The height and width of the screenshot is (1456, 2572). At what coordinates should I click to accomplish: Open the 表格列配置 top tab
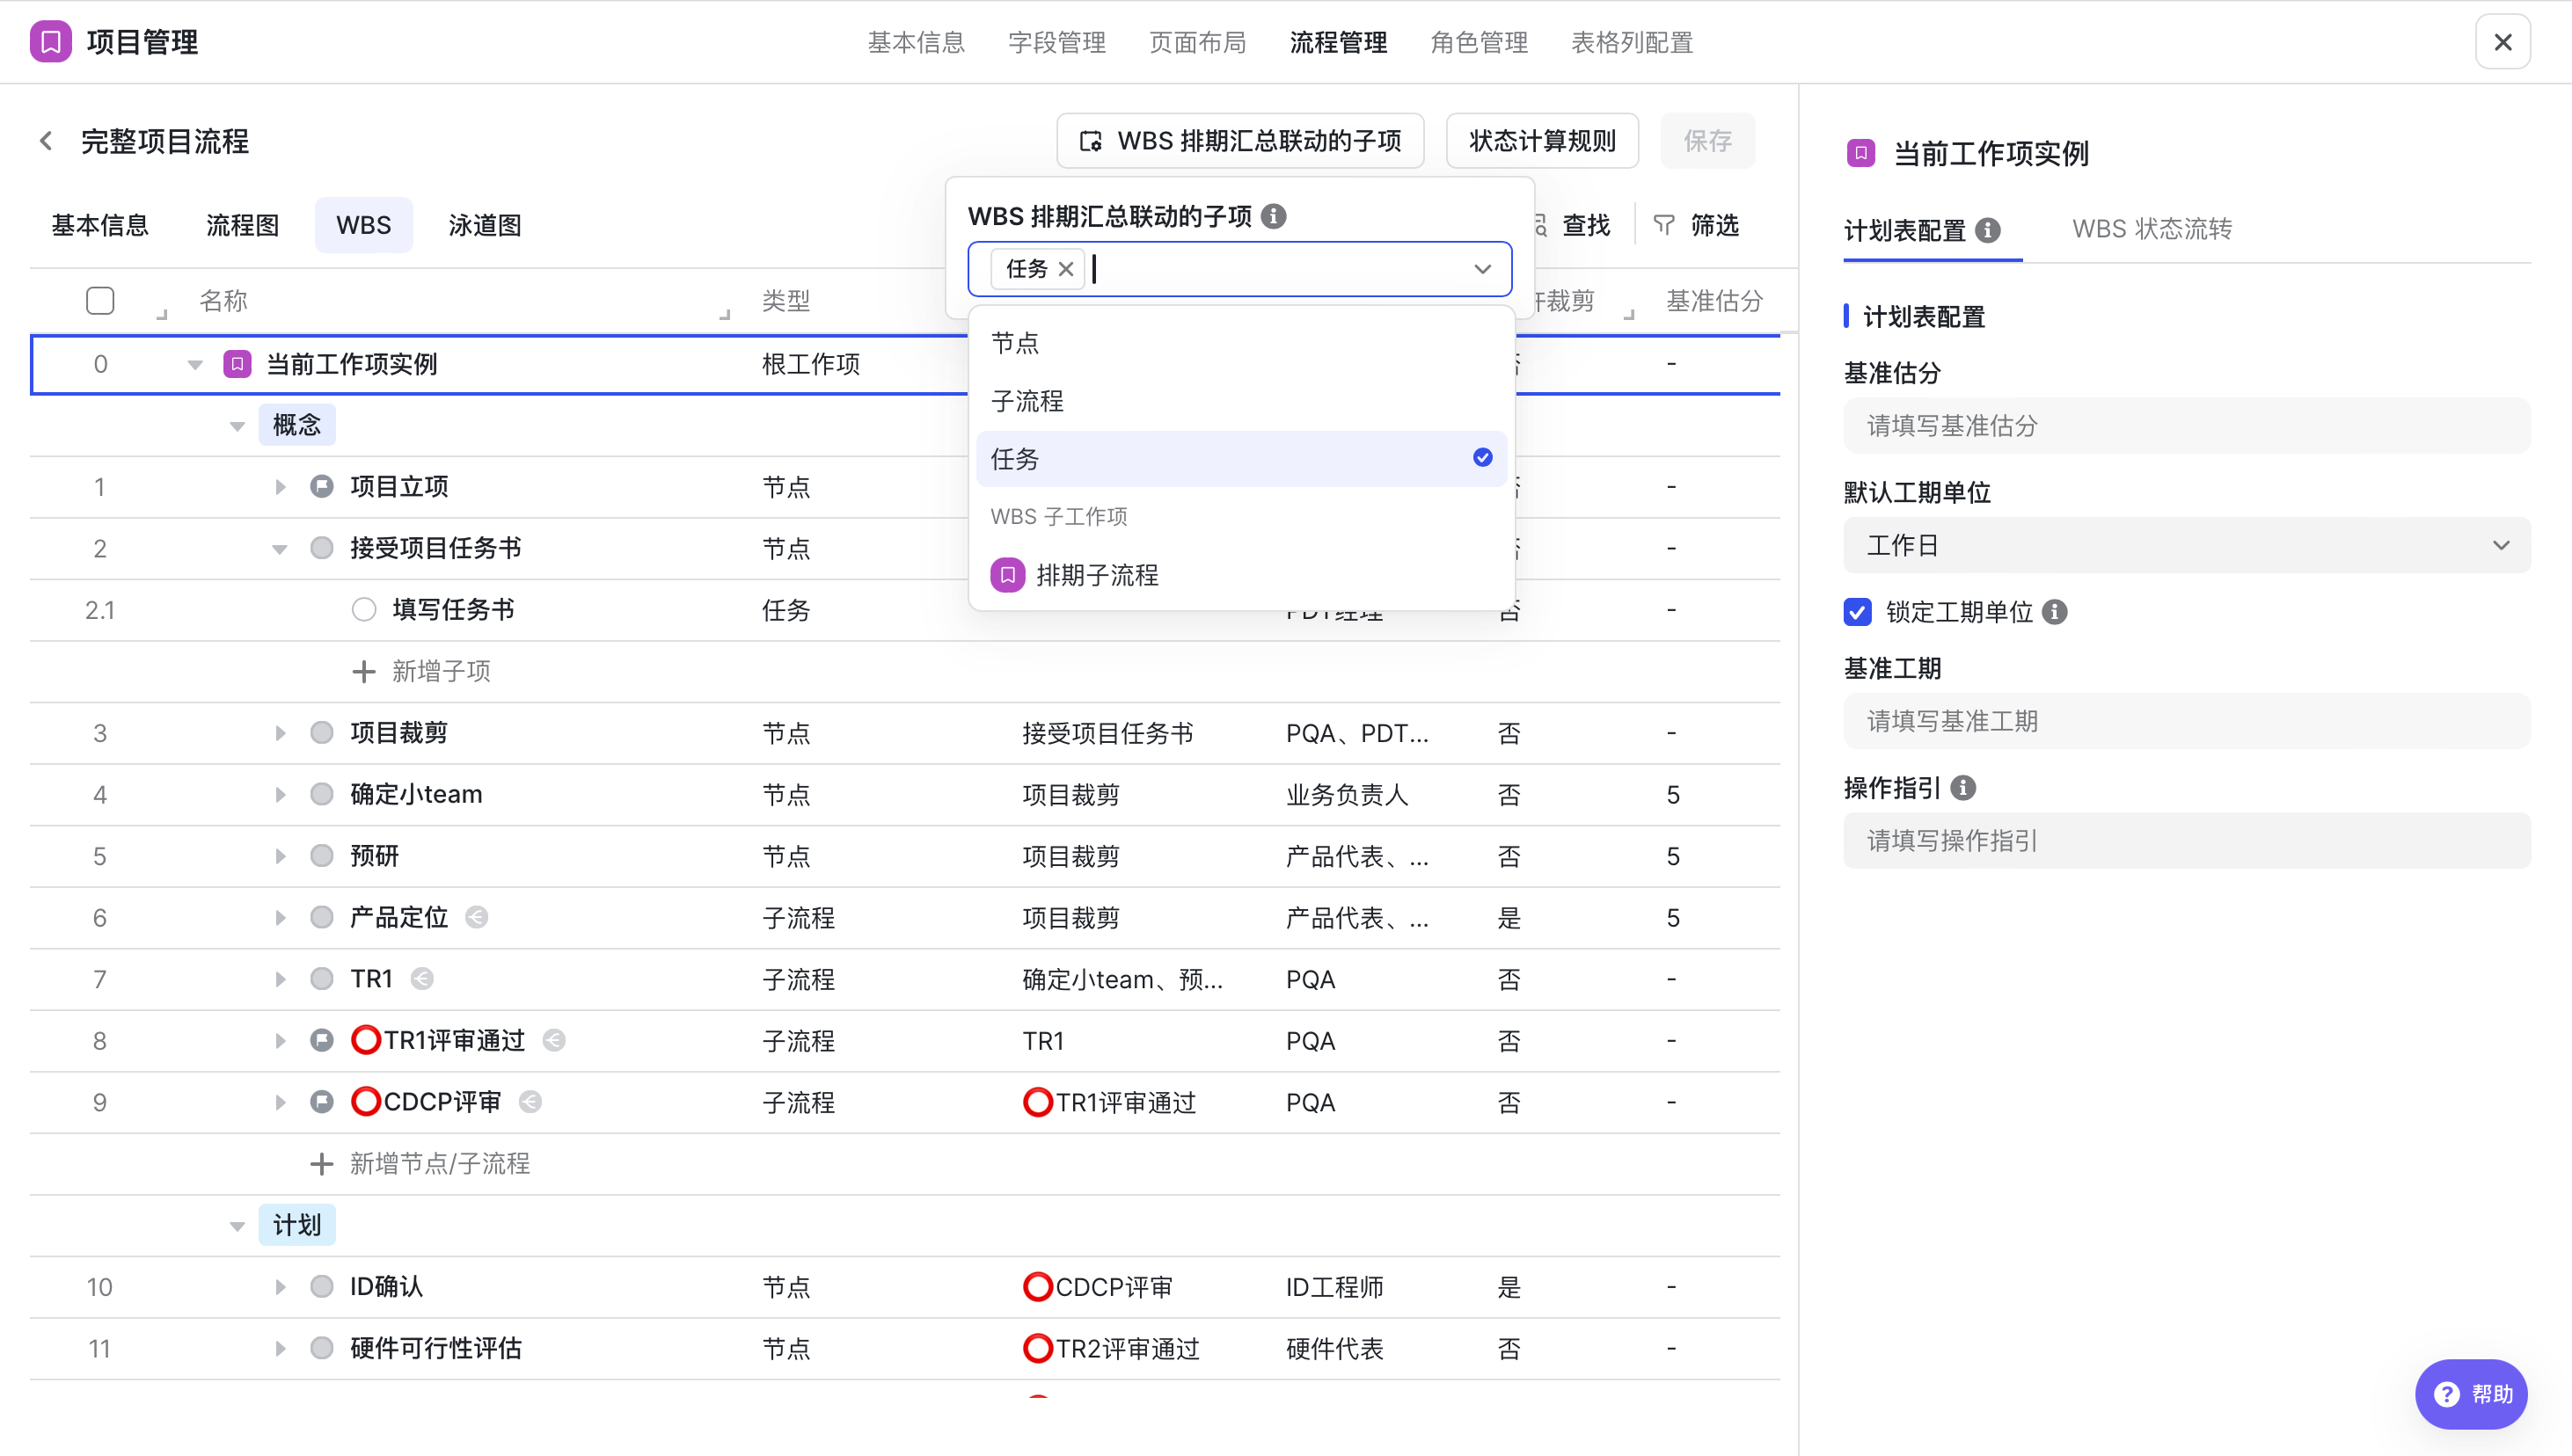point(1632,42)
